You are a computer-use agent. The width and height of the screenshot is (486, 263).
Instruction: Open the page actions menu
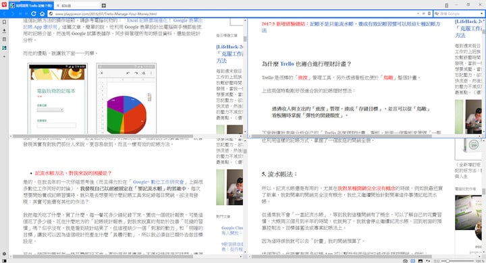pyautogui.click(x=428, y=261)
